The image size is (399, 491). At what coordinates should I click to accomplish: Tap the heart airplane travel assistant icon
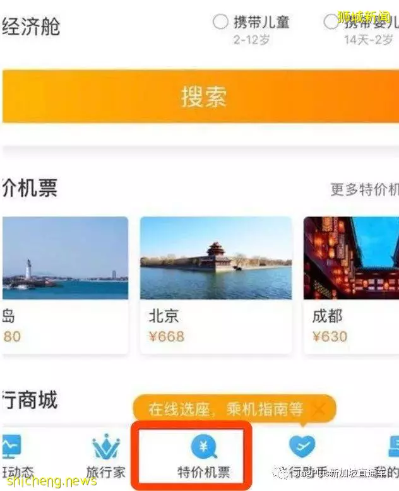(x=302, y=446)
